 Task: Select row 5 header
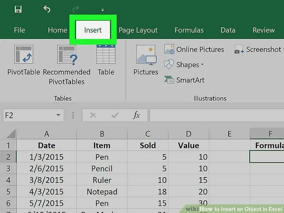[8, 192]
